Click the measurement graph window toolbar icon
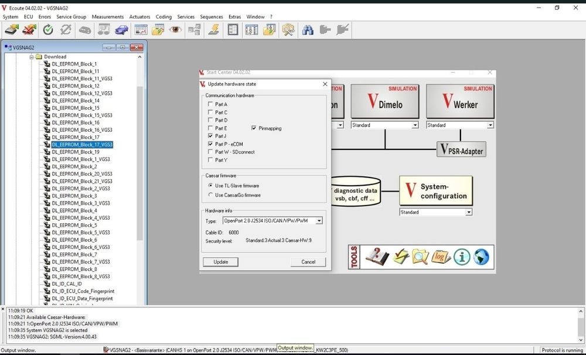The height and width of the screenshot is (355, 586). pyautogui.click(x=141, y=29)
